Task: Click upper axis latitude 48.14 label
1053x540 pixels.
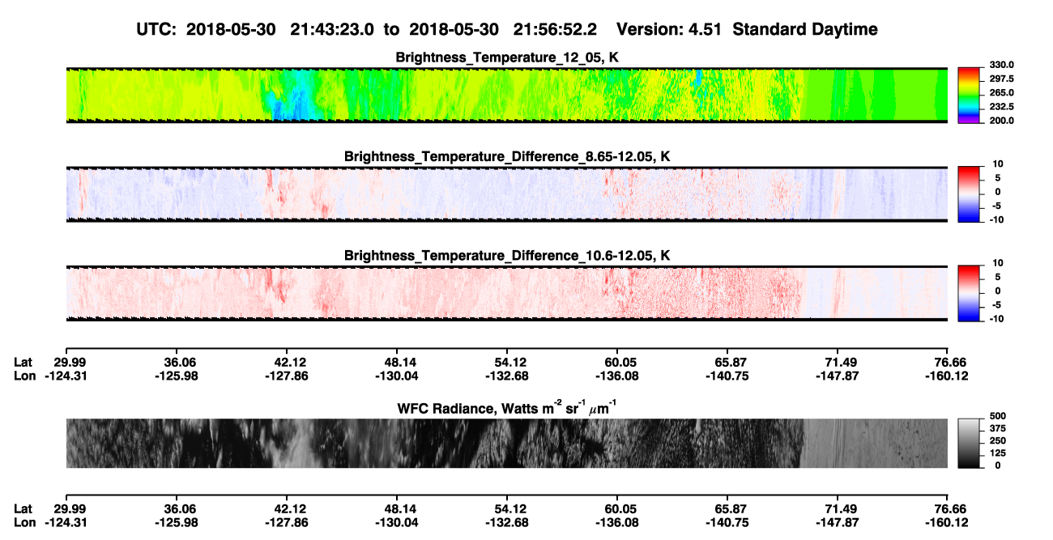Action: click(x=396, y=362)
